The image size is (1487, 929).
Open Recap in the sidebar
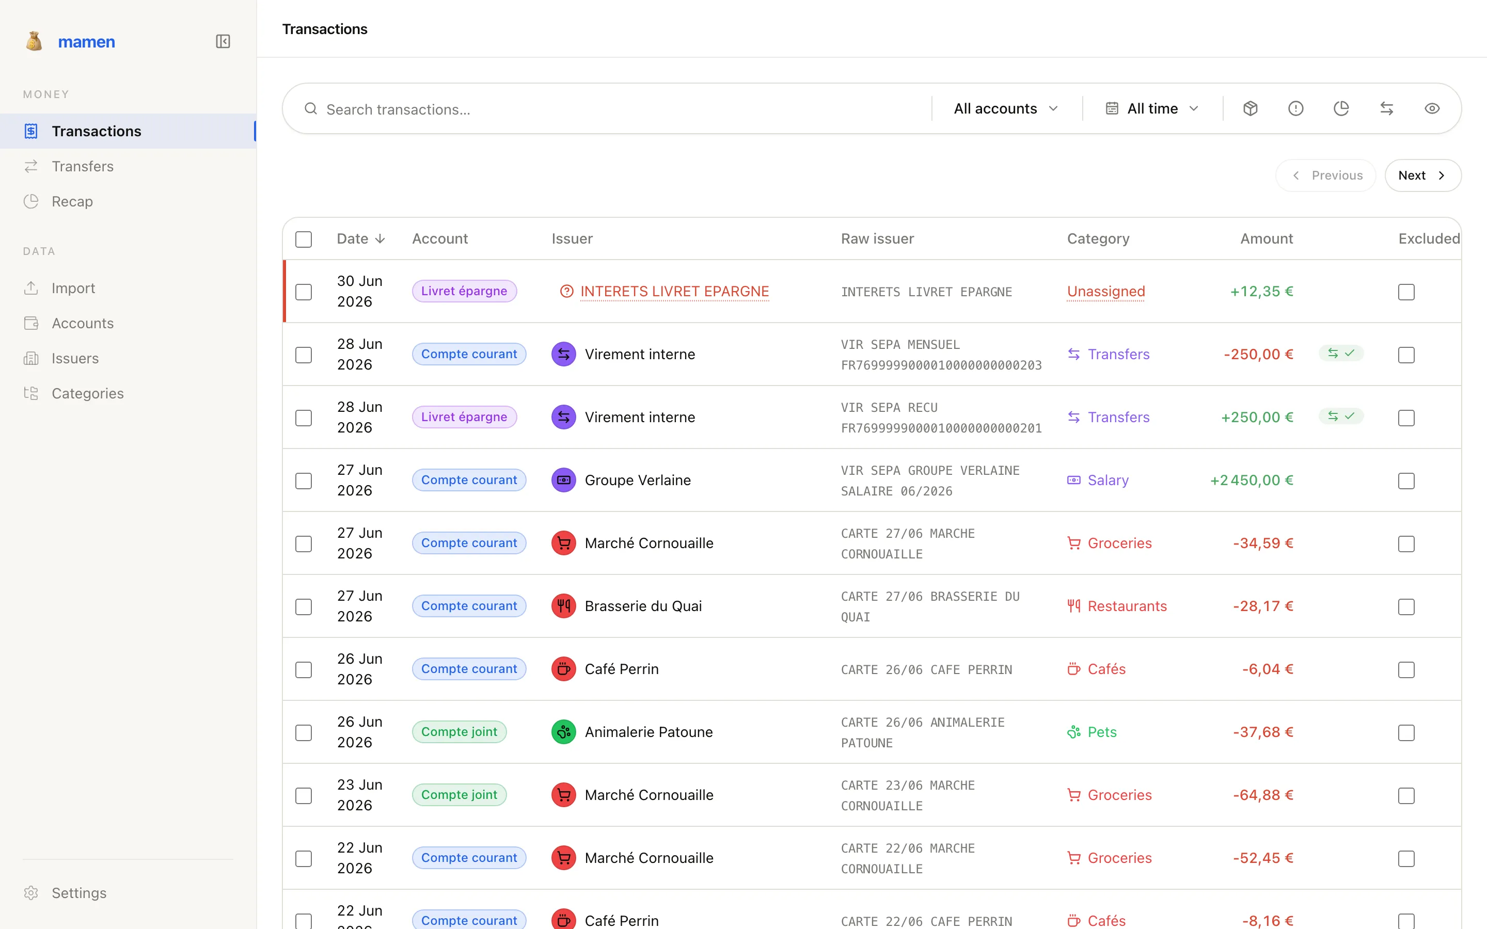tap(128, 201)
